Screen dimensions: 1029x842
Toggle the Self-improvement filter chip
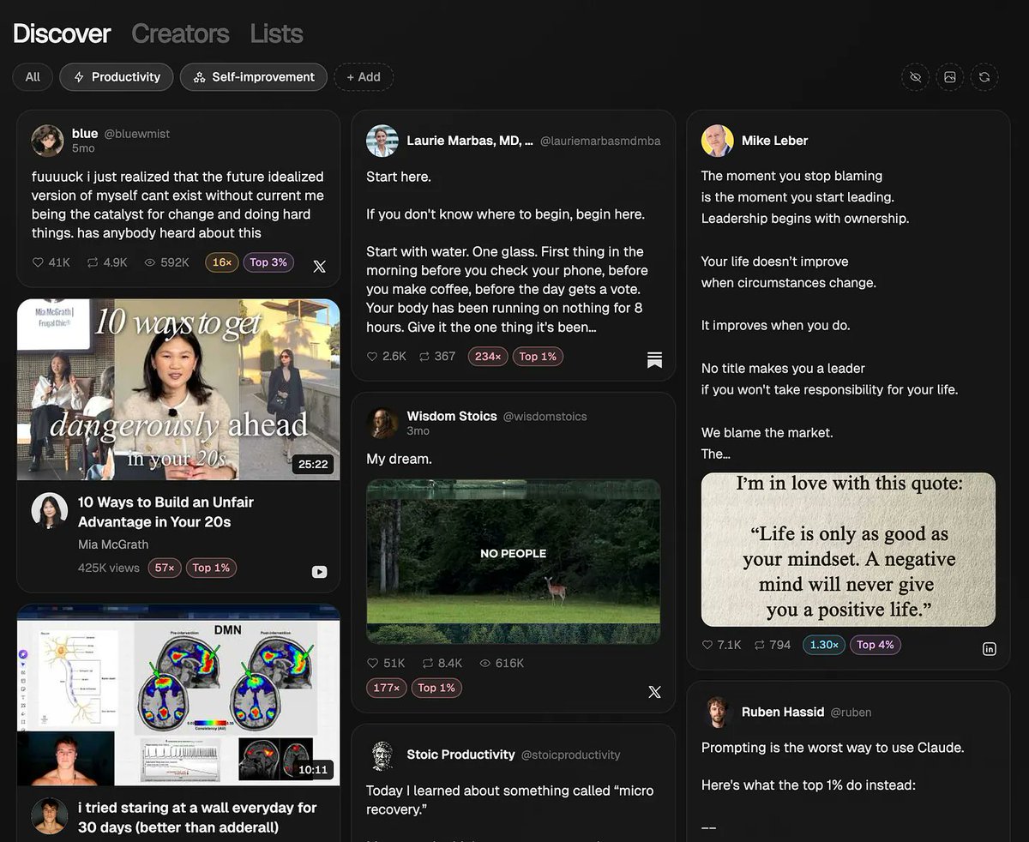point(254,77)
